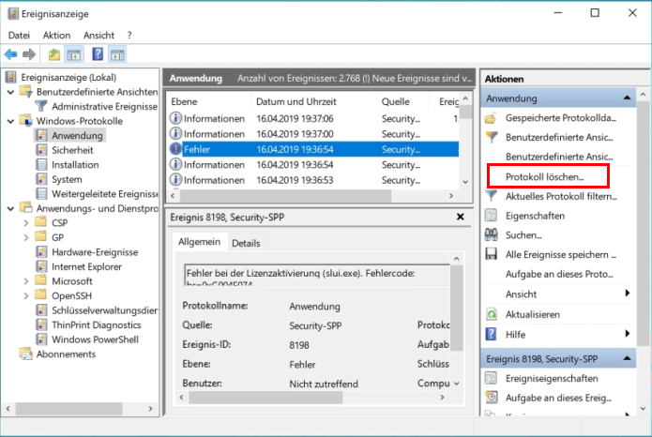652x437 pixels.
Task: Click Ereigniseigenschaften action
Action: 552,378
